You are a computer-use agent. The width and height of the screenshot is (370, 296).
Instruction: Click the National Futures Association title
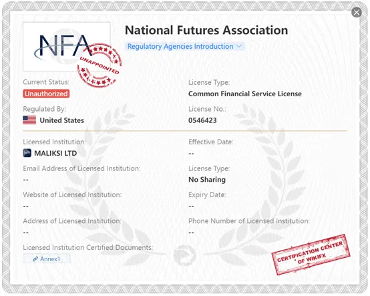pyautogui.click(x=206, y=30)
